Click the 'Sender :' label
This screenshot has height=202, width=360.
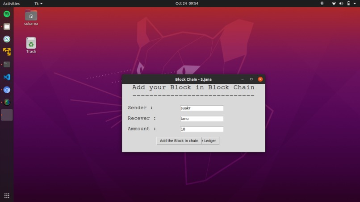[140, 108]
